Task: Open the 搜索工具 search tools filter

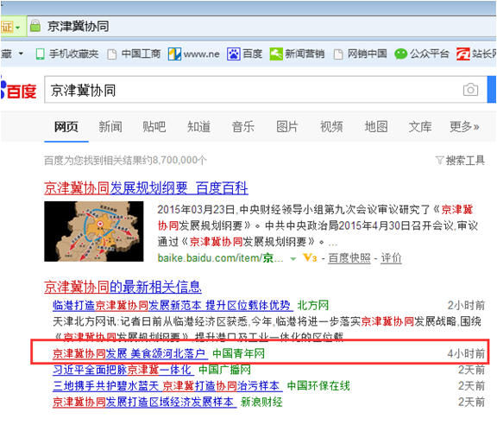Action: [x=460, y=161]
